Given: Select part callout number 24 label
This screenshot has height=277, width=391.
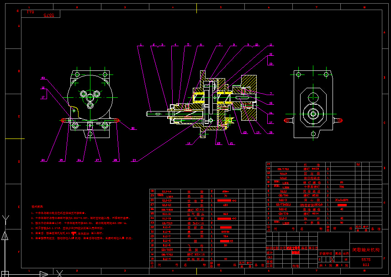Looking at the screenshot, I should 43,160.
